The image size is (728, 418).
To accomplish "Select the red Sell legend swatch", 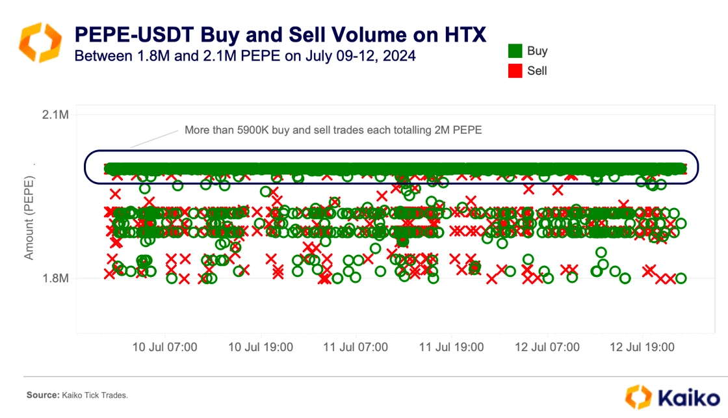I will (515, 71).
